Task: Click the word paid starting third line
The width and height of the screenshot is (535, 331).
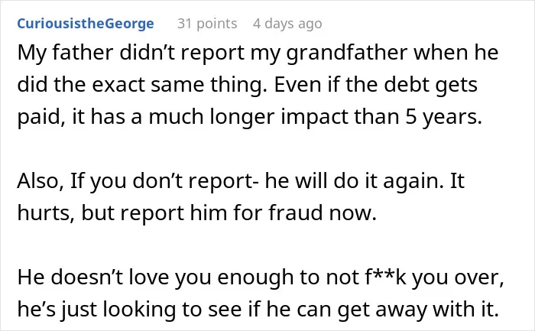Action: [41, 118]
